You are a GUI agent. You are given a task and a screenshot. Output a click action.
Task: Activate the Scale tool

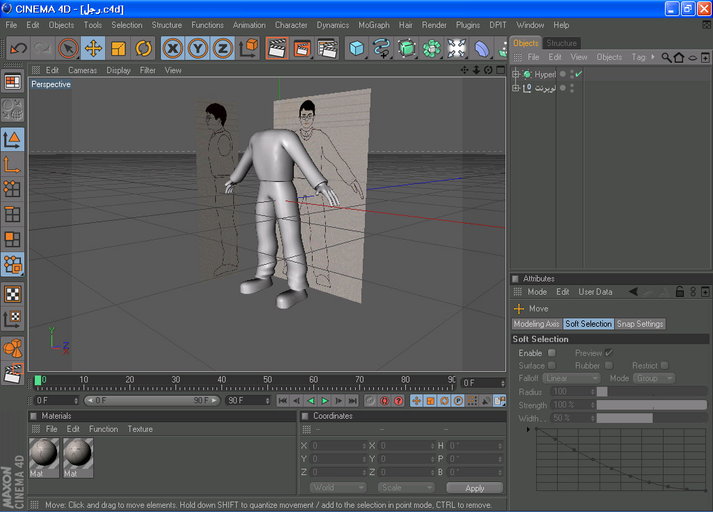click(118, 48)
